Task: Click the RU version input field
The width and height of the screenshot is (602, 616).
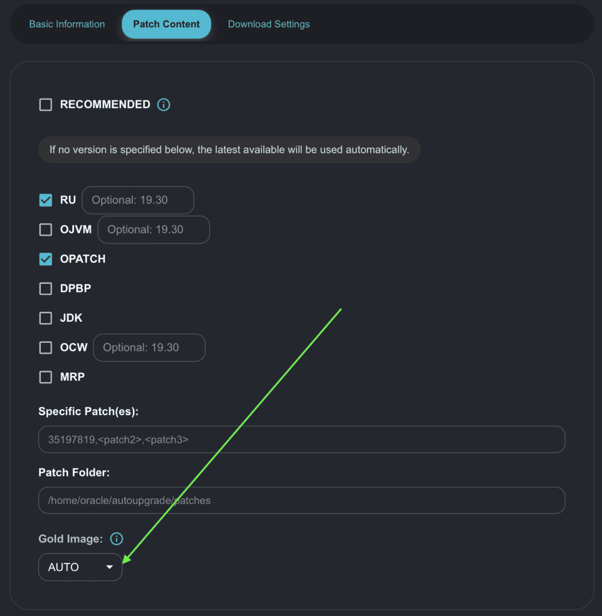Action: pos(138,200)
